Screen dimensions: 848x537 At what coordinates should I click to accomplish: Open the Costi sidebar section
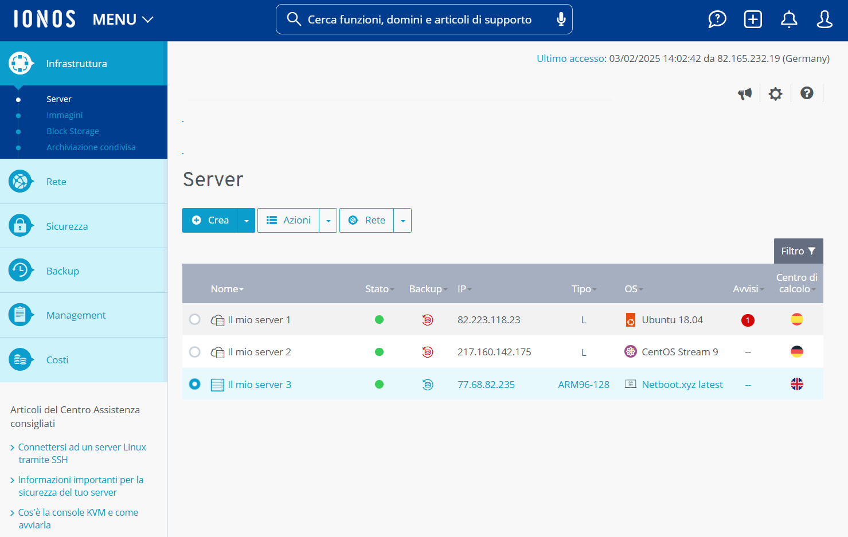coord(84,360)
